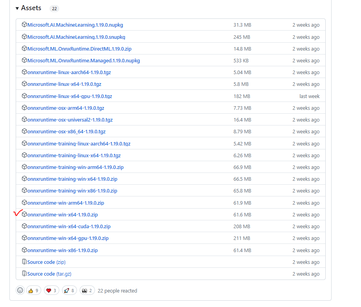This screenshot has width=361, height=307.
Task: Click package icon beside Microsoft.AI.MachineLearning.1.19.0.nupkg
Action: [x=24, y=25]
